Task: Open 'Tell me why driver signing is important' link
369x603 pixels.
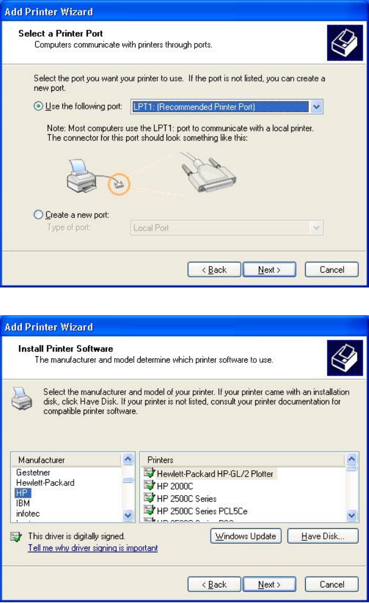Action: (93, 548)
